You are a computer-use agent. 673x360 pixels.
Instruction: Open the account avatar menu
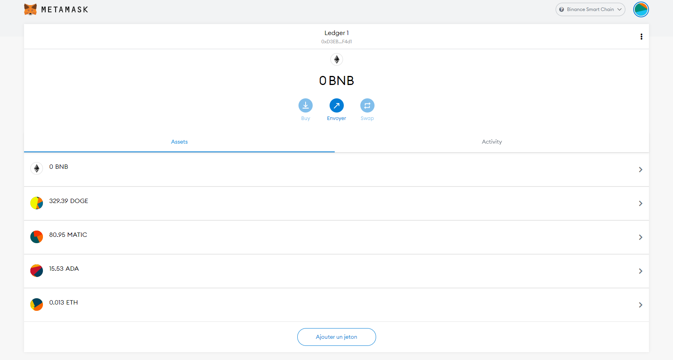[x=641, y=9]
